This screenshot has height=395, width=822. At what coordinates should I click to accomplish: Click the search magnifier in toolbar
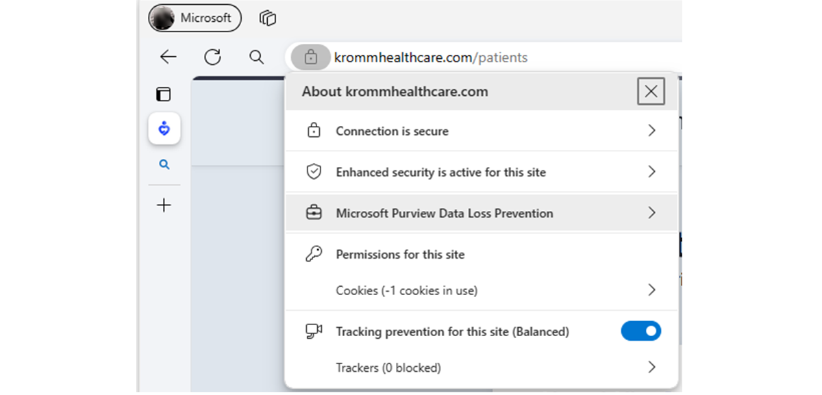coord(257,58)
